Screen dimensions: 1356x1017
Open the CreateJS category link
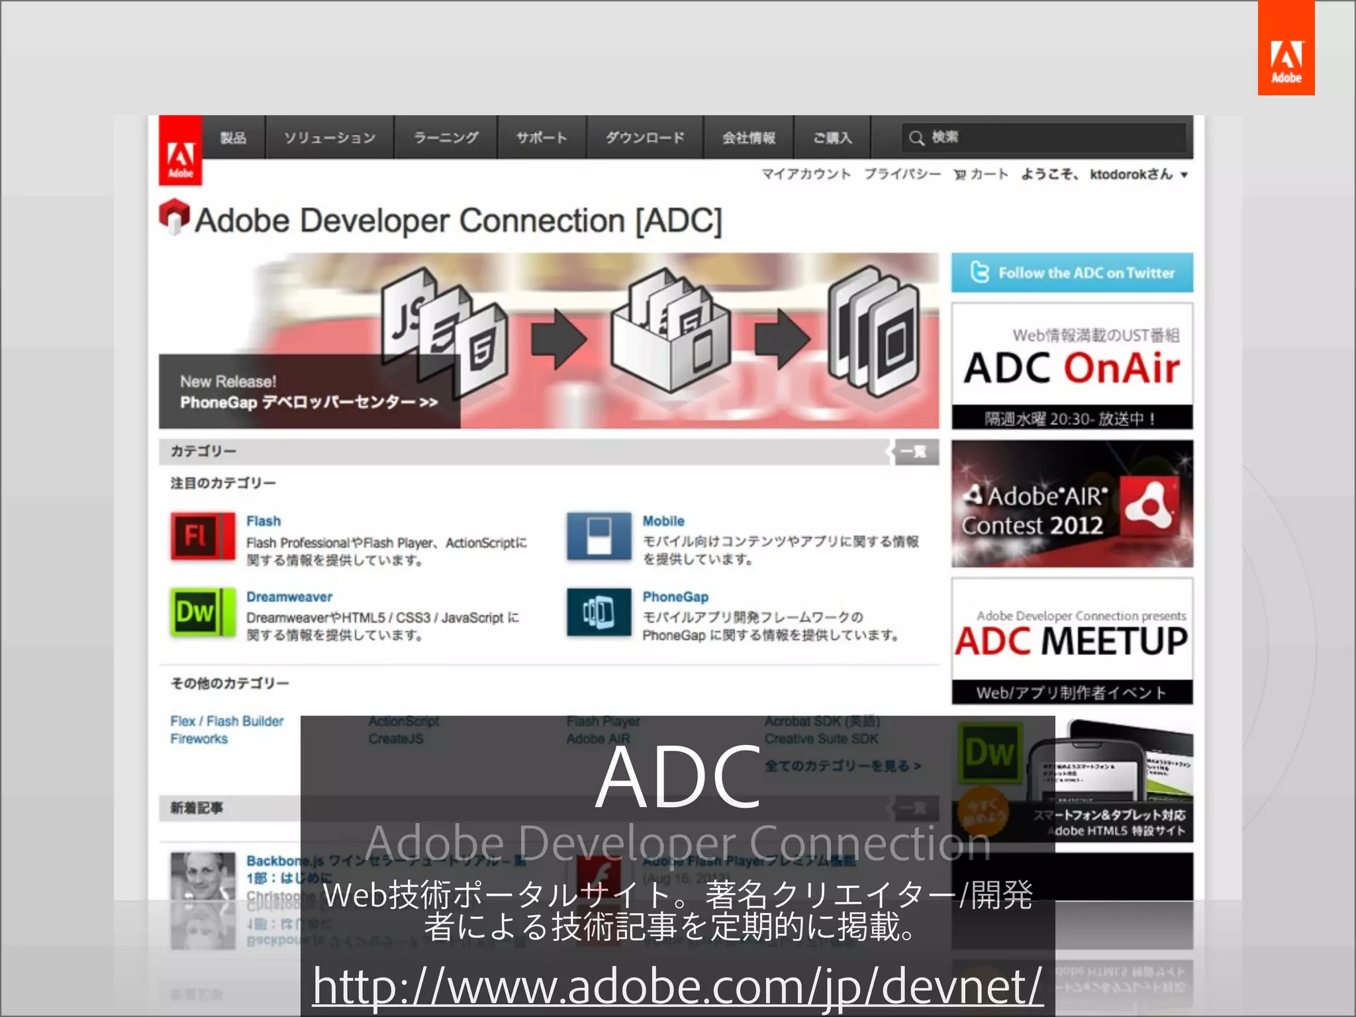click(396, 739)
